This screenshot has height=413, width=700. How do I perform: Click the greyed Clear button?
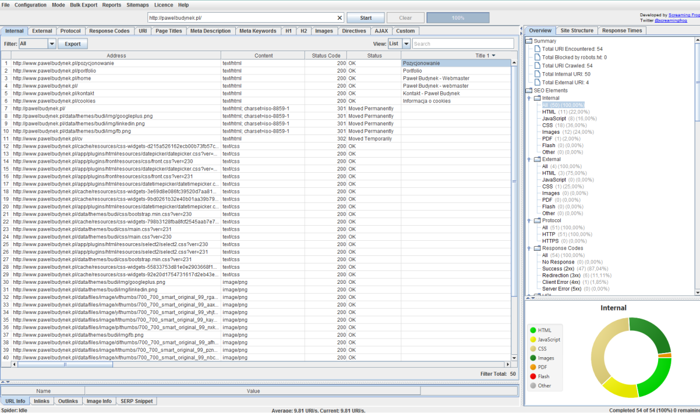[x=405, y=18]
